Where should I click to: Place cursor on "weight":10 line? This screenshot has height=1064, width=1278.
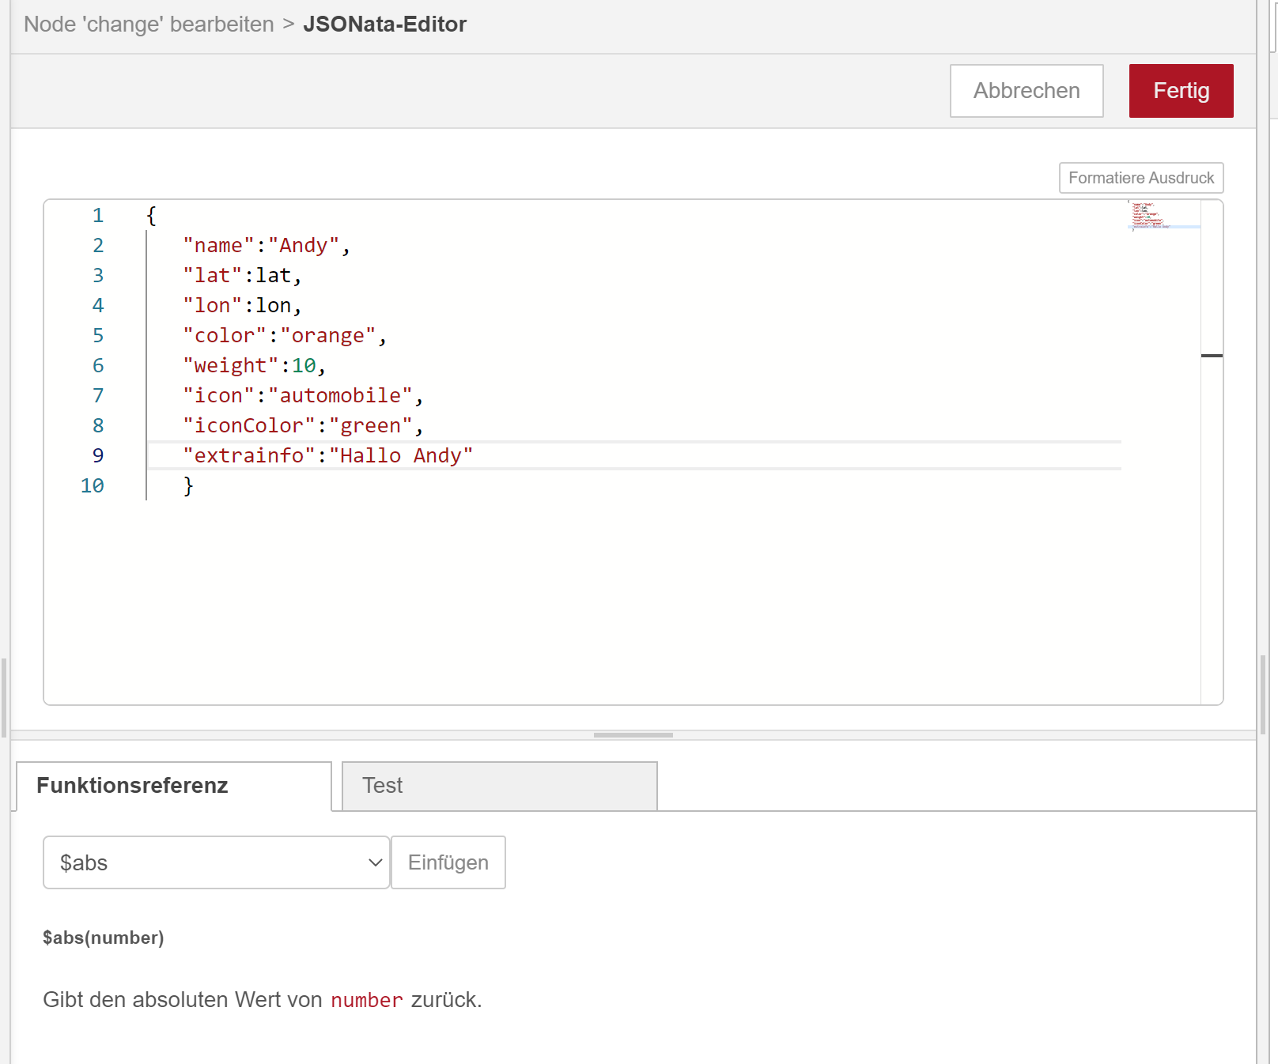[254, 365]
